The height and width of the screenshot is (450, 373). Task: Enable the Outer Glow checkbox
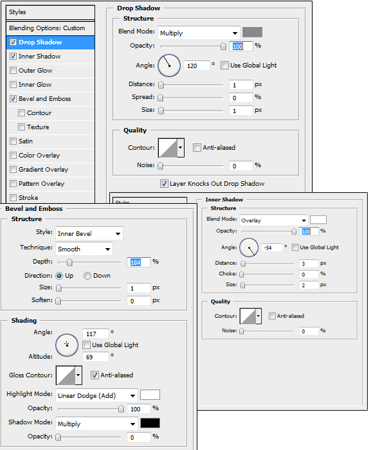[x=14, y=70]
